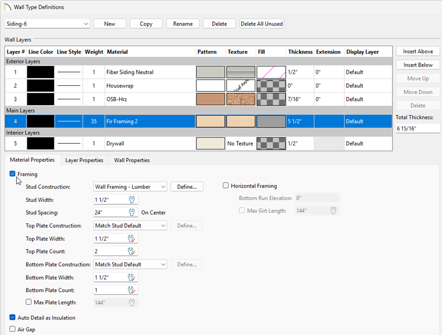Image resolution: width=442 pixels, height=335 pixels.
Task: Uncheck Auto Detail as Insulation
Action: pyautogui.click(x=12, y=317)
